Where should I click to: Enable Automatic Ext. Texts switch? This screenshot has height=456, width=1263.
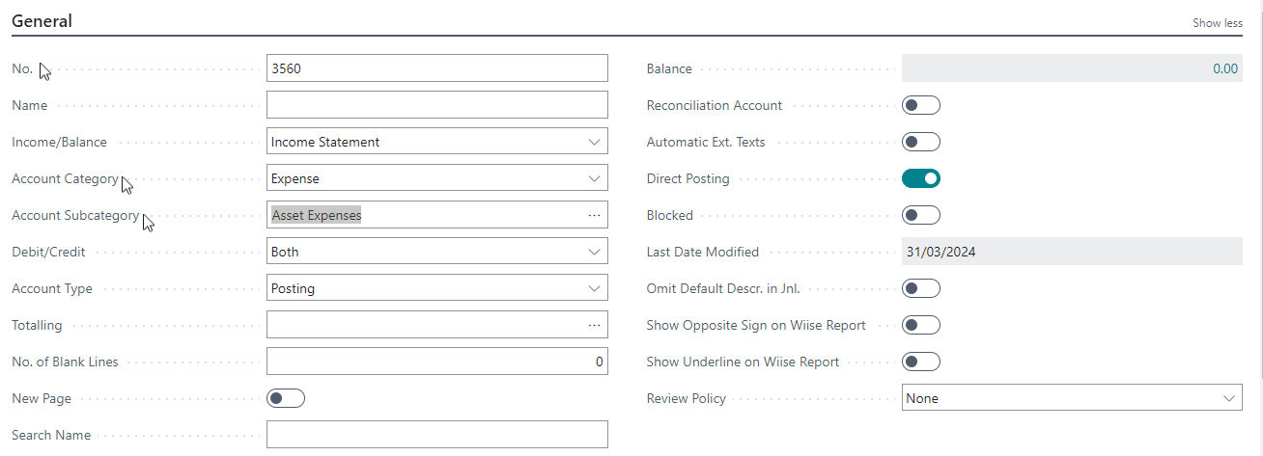(920, 142)
